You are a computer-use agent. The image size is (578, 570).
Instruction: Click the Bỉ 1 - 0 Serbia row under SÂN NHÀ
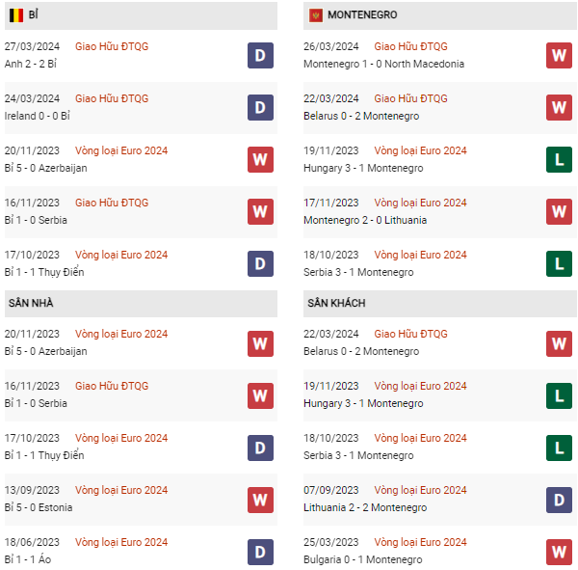click(141, 395)
